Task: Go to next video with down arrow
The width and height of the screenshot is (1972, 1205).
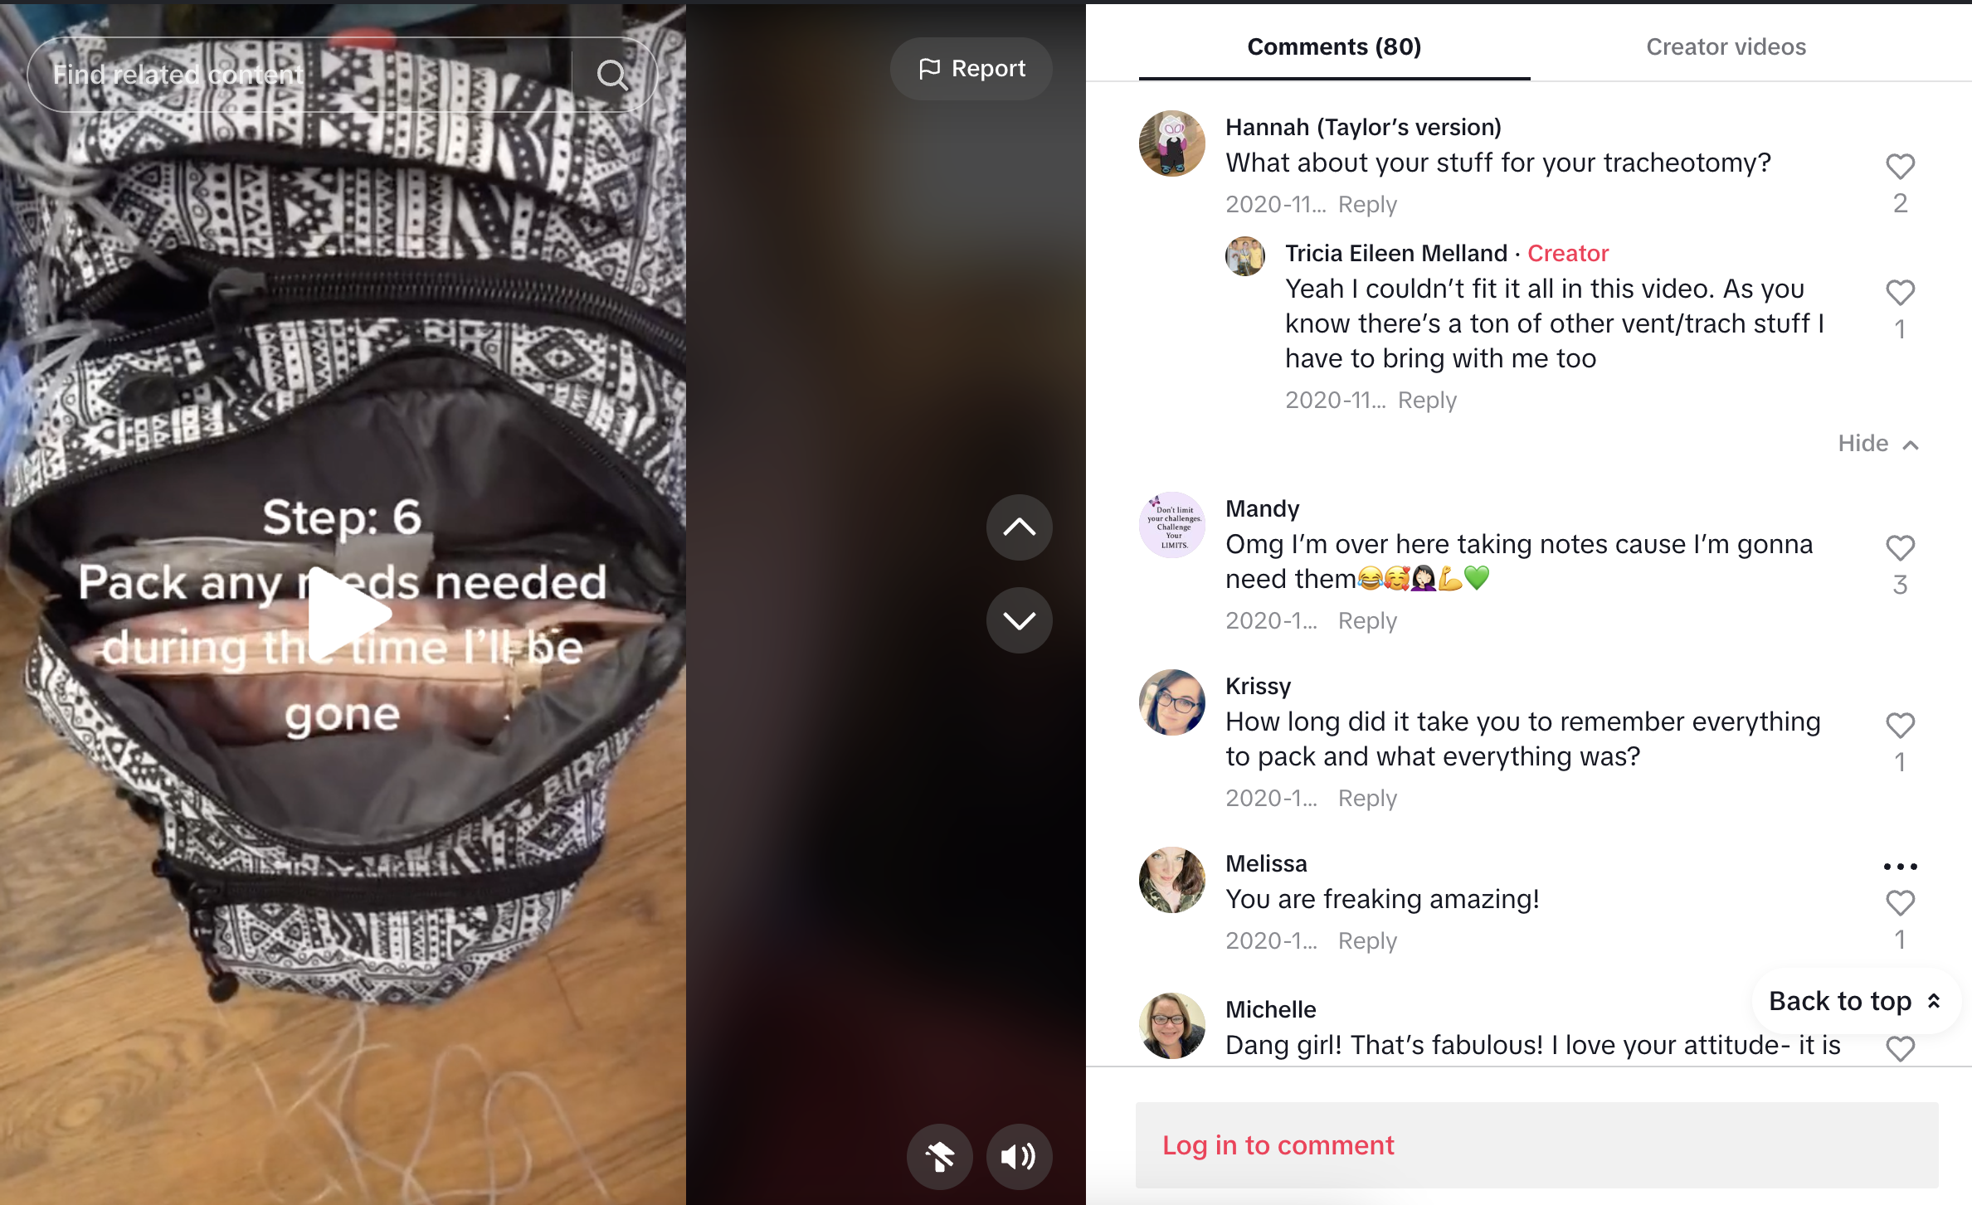Action: (x=1019, y=620)
